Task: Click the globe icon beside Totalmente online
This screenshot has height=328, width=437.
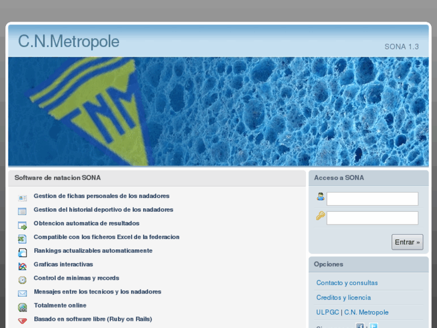Action: 22,308
